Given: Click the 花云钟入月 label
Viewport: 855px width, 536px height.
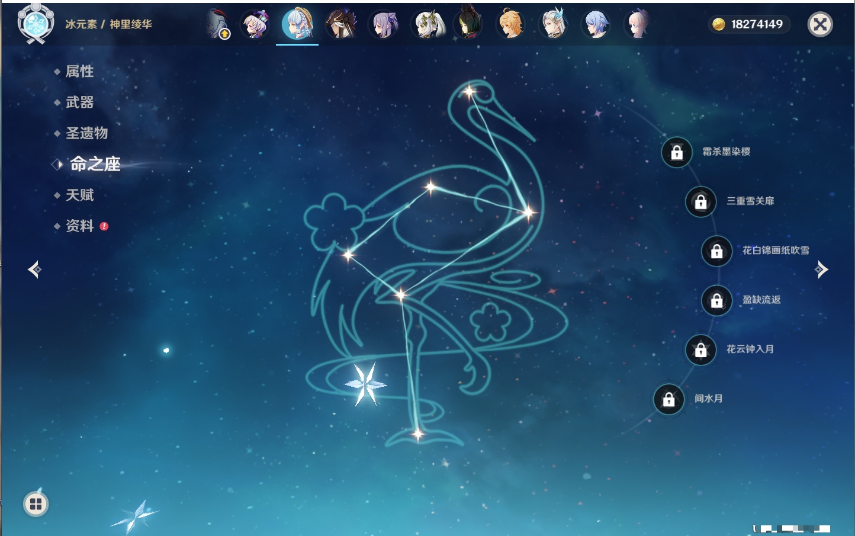Looking at the screenshot, I should coord(750,349).
